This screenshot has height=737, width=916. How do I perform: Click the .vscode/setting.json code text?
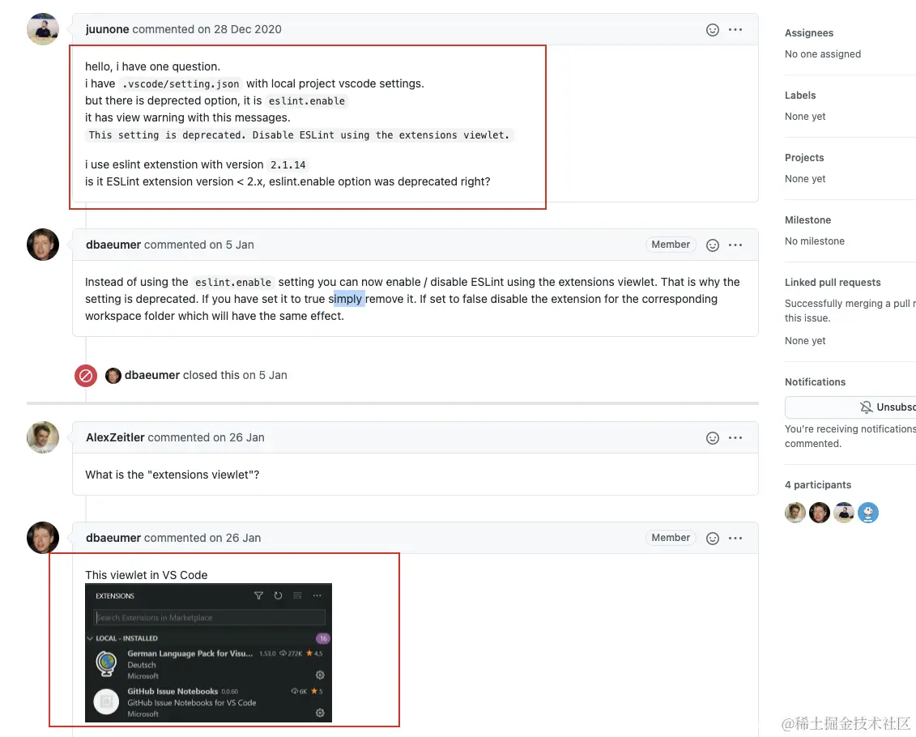click(x=181, y=84)
